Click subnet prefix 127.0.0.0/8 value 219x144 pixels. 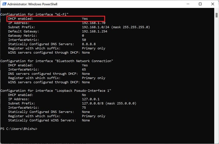(x=109, y=103)
